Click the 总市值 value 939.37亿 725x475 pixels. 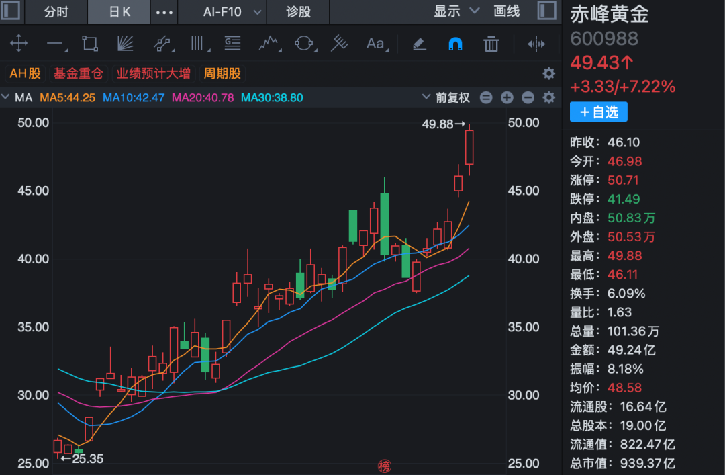647,463
